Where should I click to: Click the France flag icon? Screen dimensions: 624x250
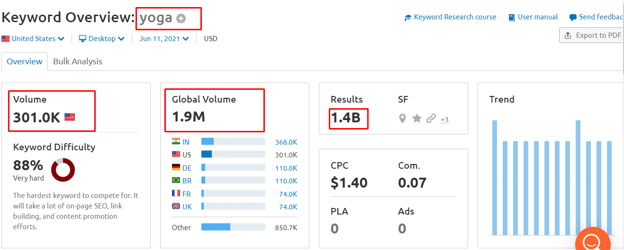click(x=176, y=193)
